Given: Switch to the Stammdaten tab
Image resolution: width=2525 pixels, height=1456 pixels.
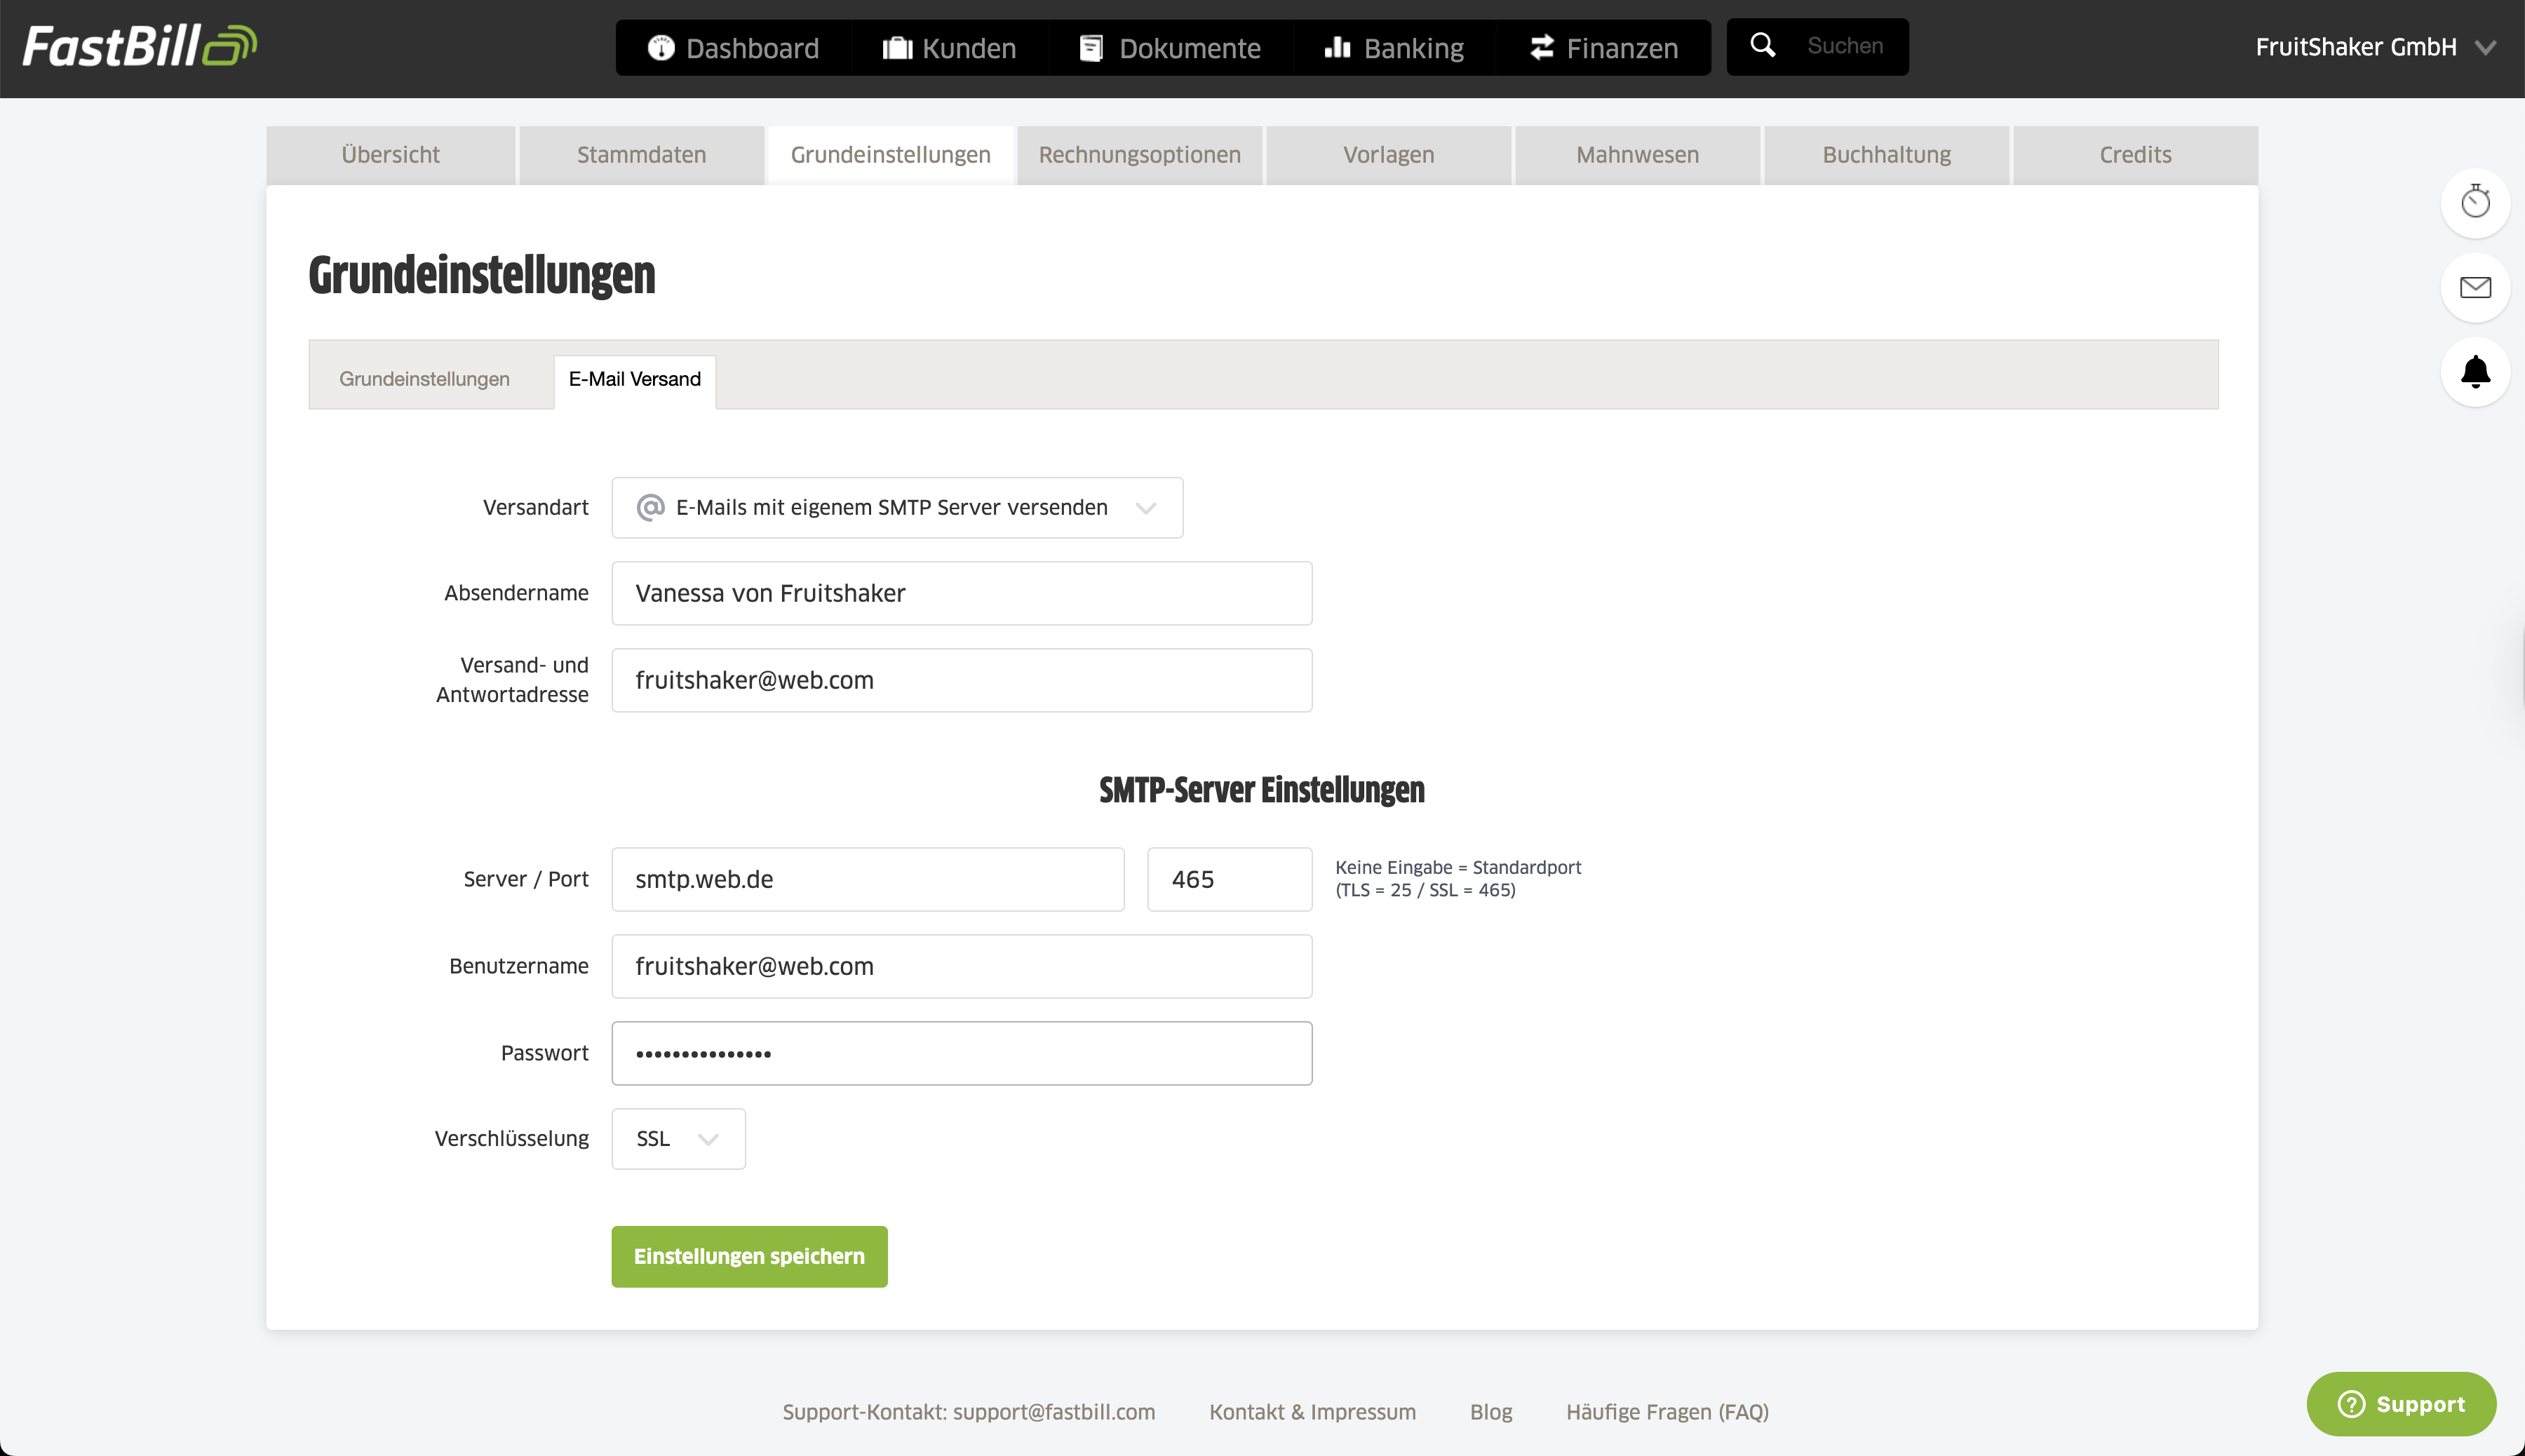Looking at the screenshot, I should pyautogui.click(x=641, y=155).
